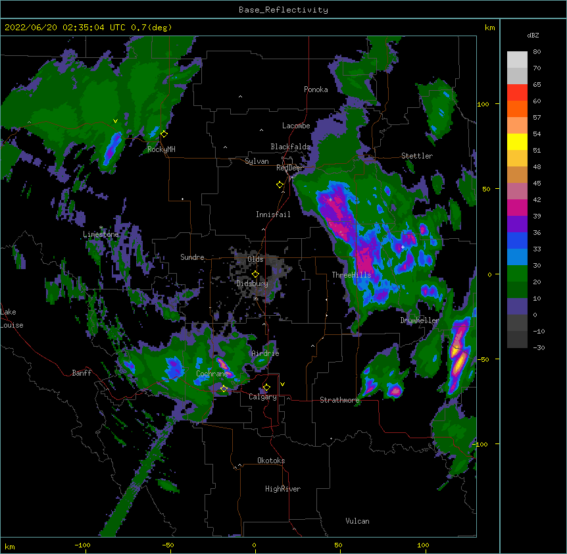This screenshot has width=567, height=554.
Task: Click the Cochrane label
Action: click(212, 374)
